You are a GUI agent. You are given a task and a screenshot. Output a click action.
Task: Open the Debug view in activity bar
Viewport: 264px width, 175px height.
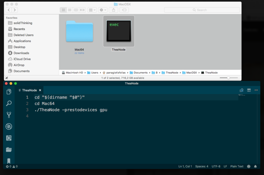click(9, 127)
